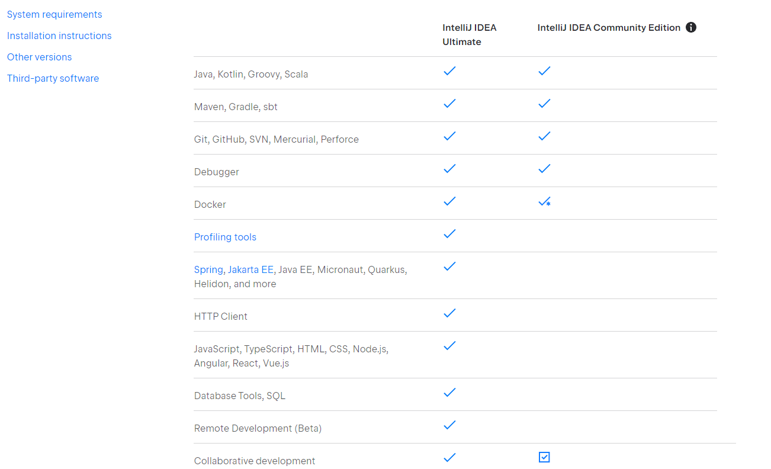This screenshot has height=469, width=771.
Task: Click the 'Collaborative development' row label
Action: click(x=255, y=461)
